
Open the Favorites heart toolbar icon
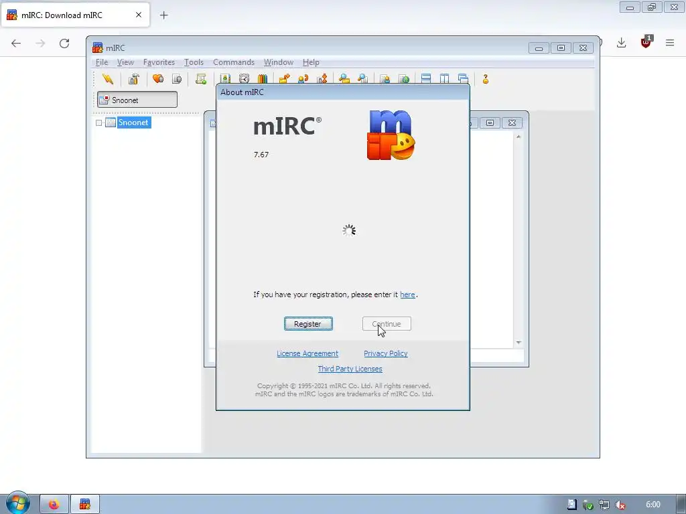coord(158,79)
